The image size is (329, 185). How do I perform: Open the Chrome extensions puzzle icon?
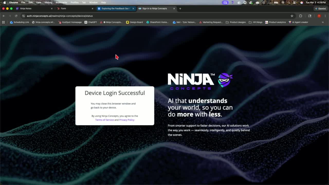[301, 16]
